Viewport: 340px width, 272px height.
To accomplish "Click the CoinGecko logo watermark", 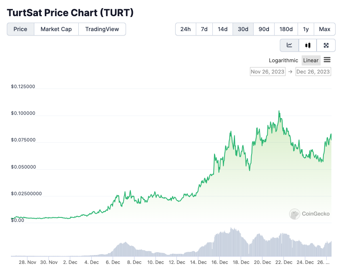I will click(x=310, y=214).
